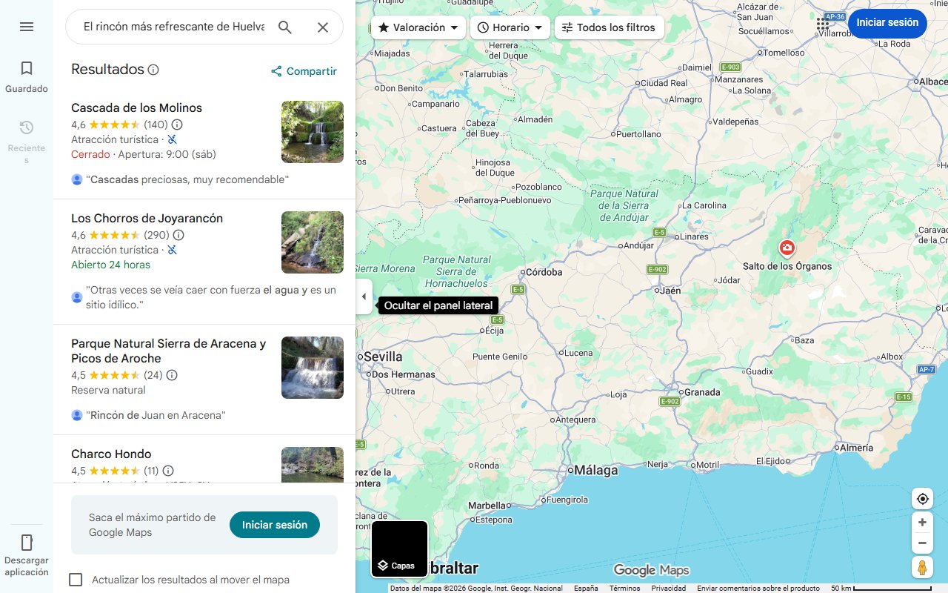Open the Cascada de los Molinos photo thumbnail

point(312,132)
